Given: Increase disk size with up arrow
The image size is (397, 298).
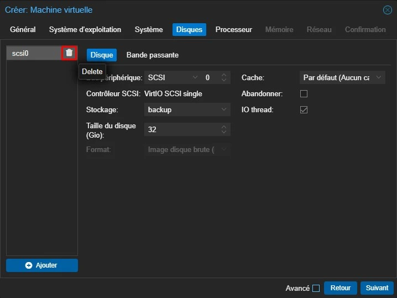Looking at the screenshot, I should pyautogui.click(x=224, y=127).
